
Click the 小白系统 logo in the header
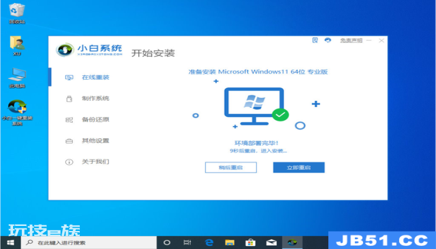89,50
